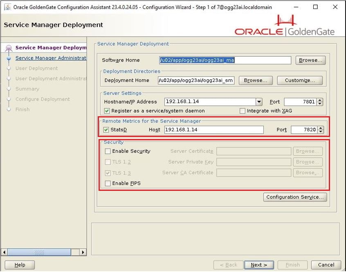The height and width of the screenshot is (272, 346).
Task: Select User Deployment step in sidebar
Action: coord(36,68)
